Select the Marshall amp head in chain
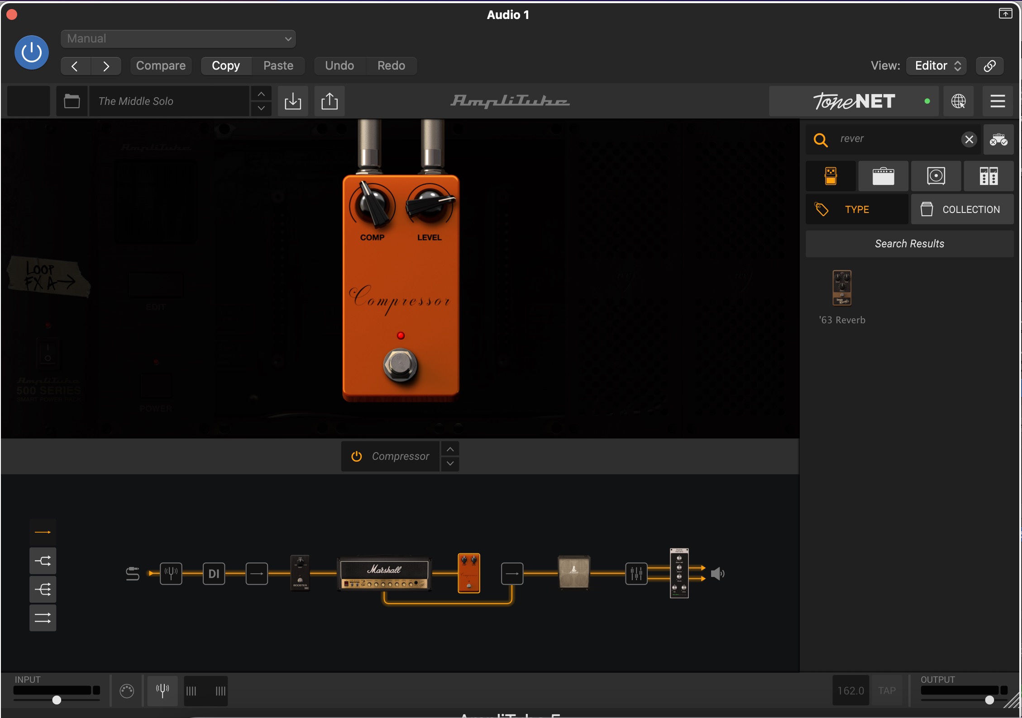1022x718 pixels. pos(384,574)
